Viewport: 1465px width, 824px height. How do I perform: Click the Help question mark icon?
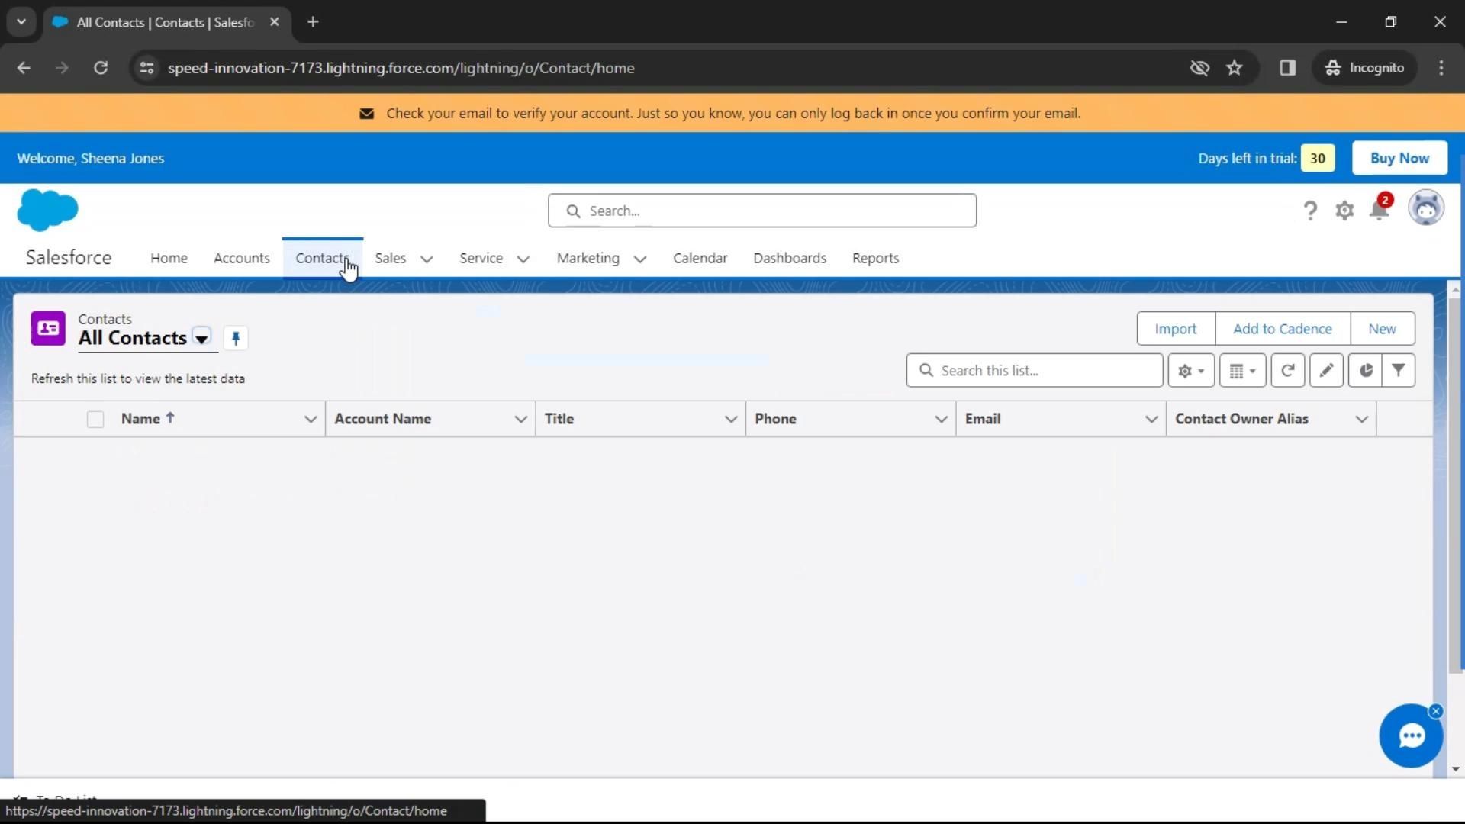point(1310,211)
